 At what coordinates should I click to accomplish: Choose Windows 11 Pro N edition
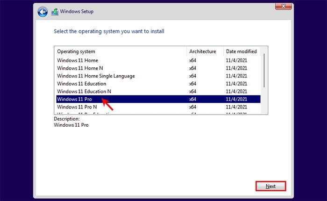point(158,107)
